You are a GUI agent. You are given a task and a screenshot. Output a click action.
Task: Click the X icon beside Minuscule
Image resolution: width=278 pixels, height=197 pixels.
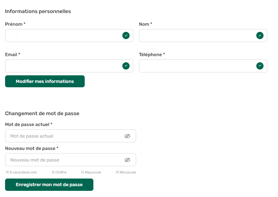117,172
